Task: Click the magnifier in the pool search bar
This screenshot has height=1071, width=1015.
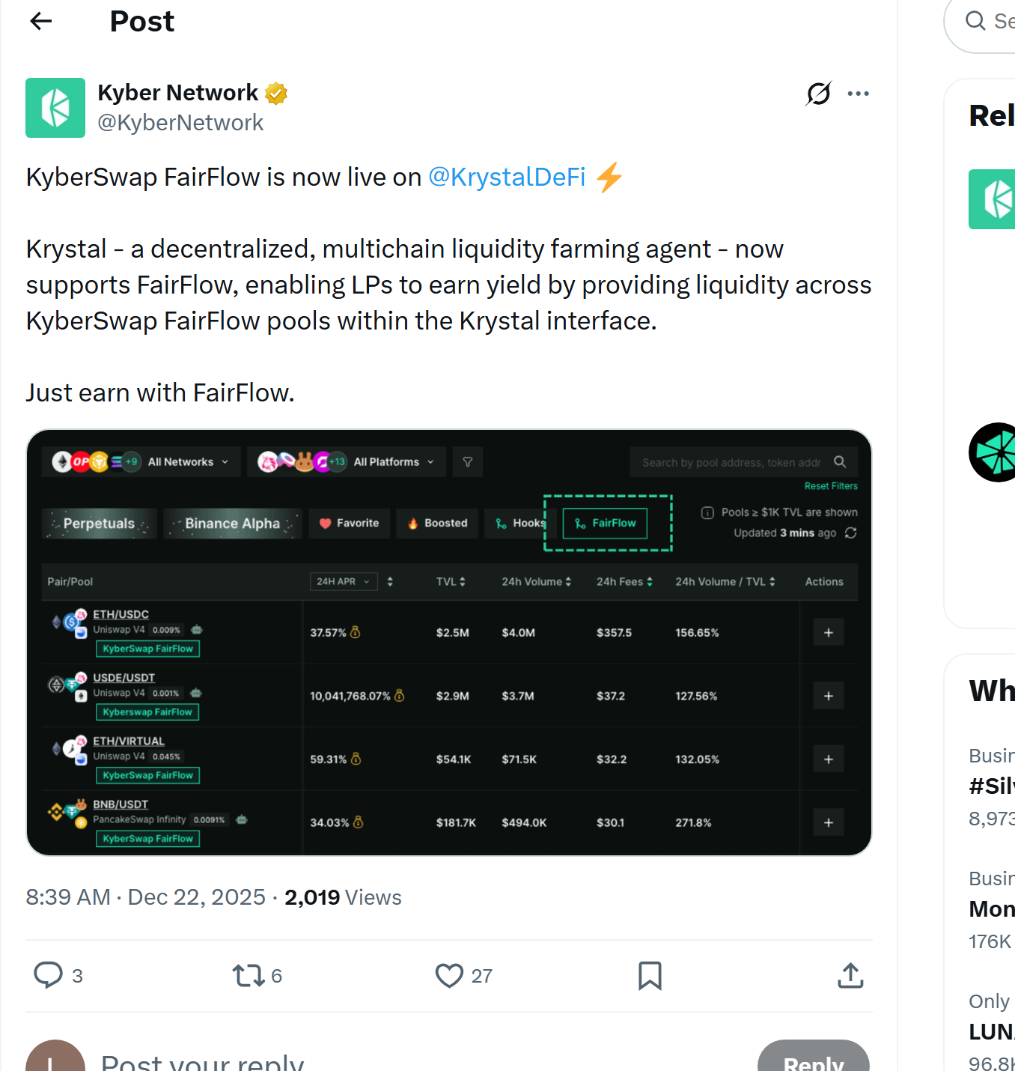Action: [841, 461]
